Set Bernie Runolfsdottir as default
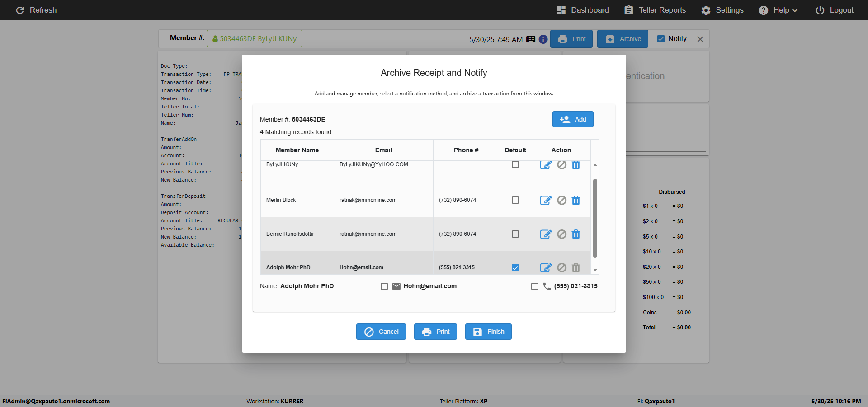The width and height of the screenshot is (868, 407). pyautogui.click(x=515, y=234)
